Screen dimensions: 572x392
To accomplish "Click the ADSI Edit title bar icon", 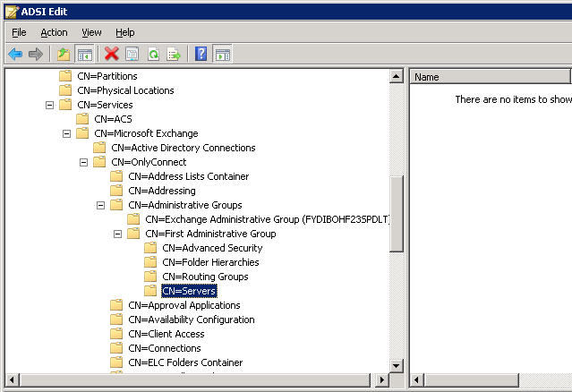I will tap(12, 12).
